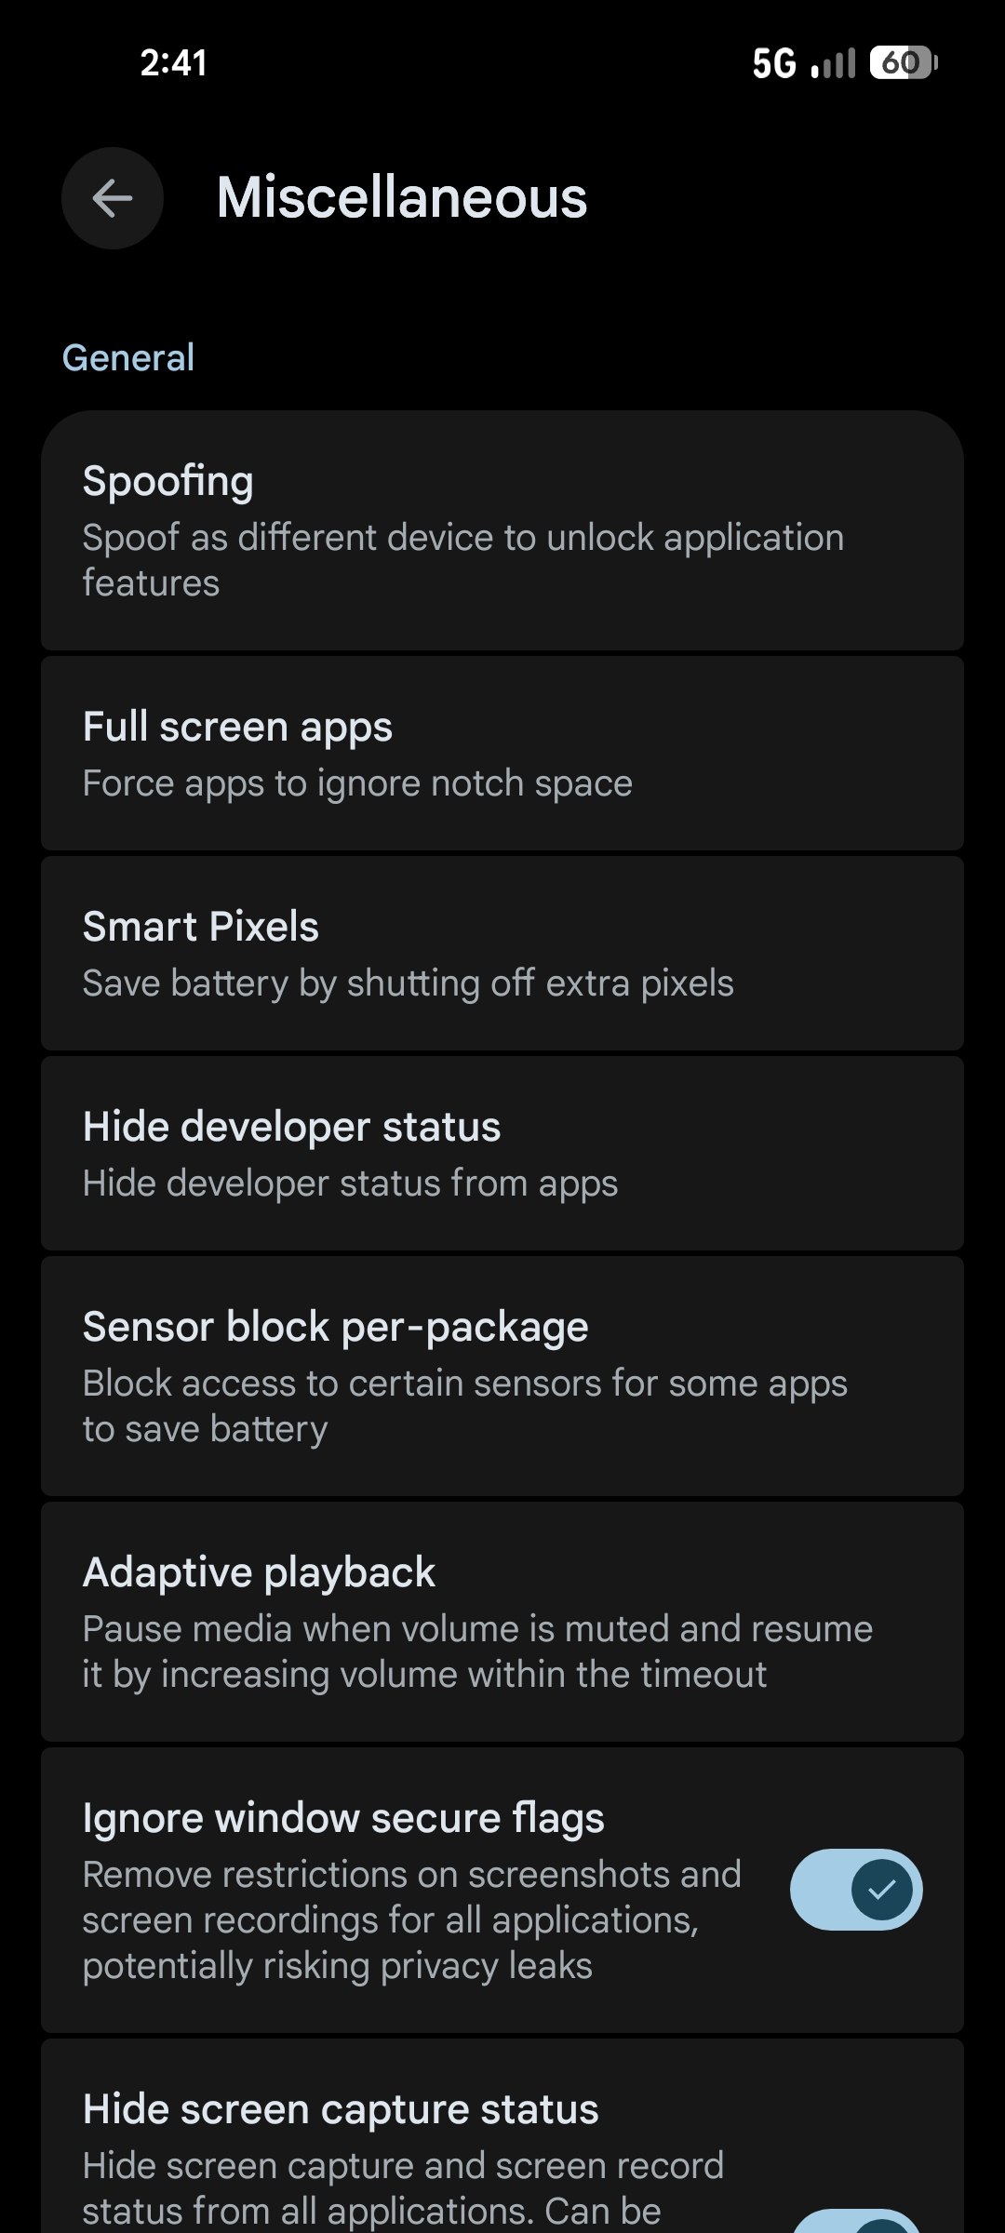Viewport: 1005px width, 2233px height.
Task: Tap the clock in status bar
Action: 173,63
